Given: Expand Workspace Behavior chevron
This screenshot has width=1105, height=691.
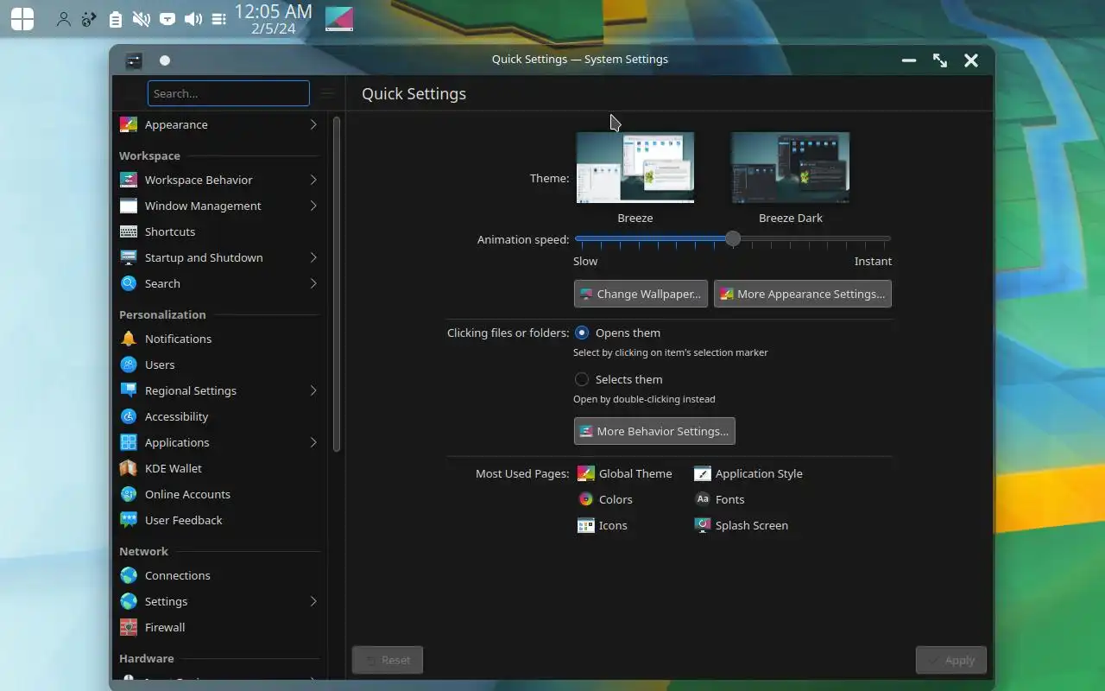Looking at the screenshot, I should [313, 180].
